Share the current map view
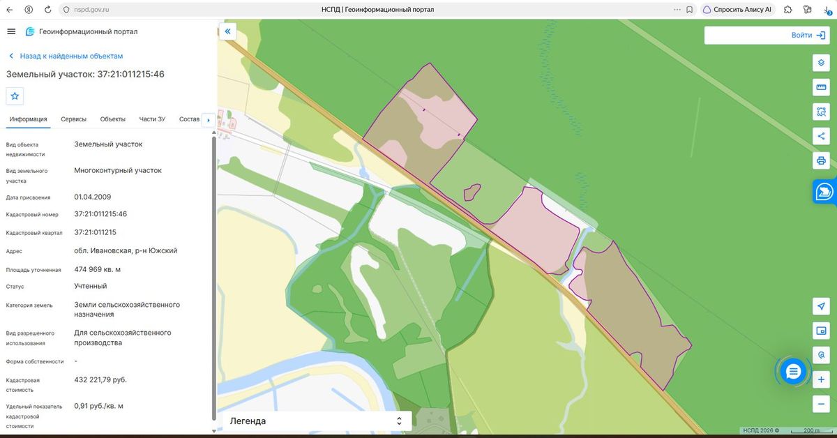 [x=822, y=136]
